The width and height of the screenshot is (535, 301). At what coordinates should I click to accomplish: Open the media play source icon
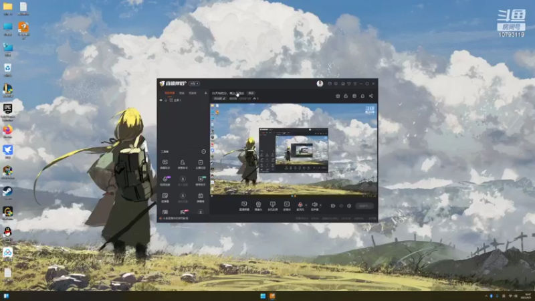287,205
